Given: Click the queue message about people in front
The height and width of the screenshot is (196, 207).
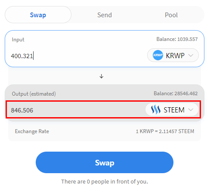Looking at the screenshot, I should [105, 182].
